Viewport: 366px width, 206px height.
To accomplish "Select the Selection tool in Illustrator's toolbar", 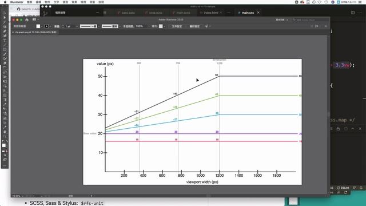I will tap(5, 13).
